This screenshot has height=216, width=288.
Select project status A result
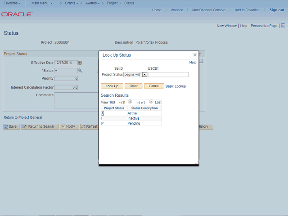102,113
